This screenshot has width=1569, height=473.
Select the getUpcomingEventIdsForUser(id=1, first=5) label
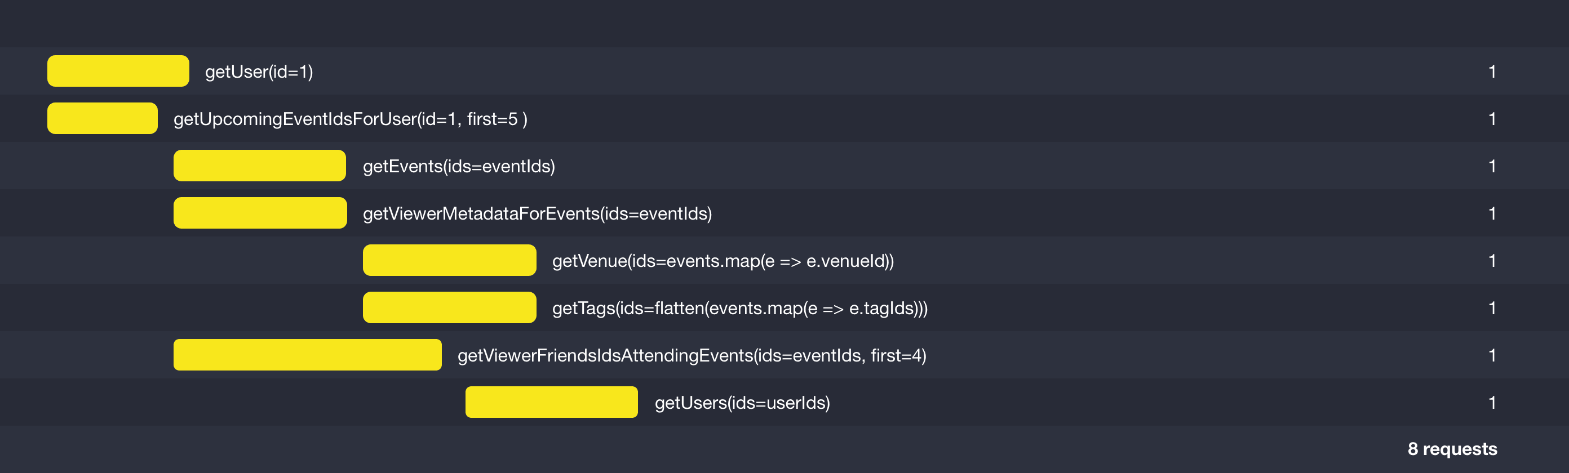[350, 119]
